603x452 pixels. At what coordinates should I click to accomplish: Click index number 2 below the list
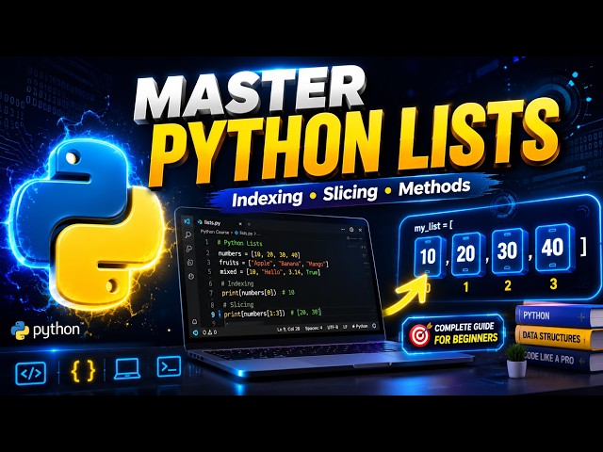click(508, 285)
